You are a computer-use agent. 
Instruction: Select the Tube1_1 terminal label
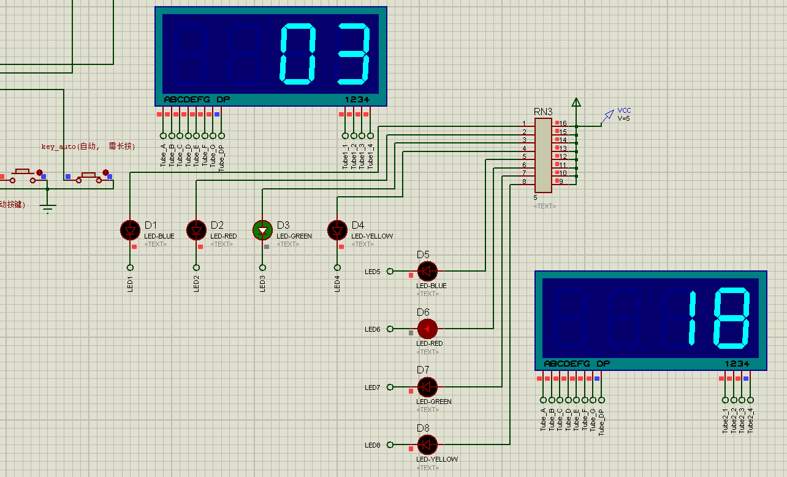345,156
